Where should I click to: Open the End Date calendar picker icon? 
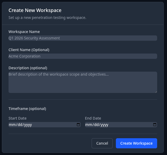[155, 125]
